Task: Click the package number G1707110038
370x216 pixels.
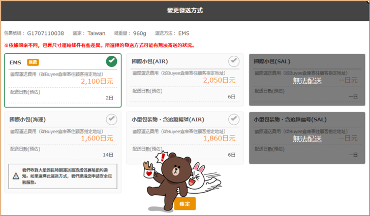Action: click(x=46, y=33)
